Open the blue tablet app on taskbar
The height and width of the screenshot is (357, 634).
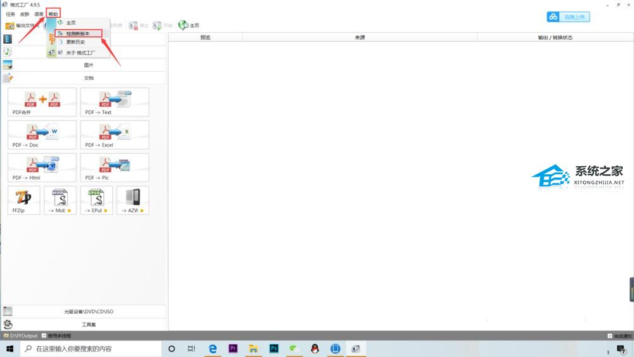click(x=335, y=349)
